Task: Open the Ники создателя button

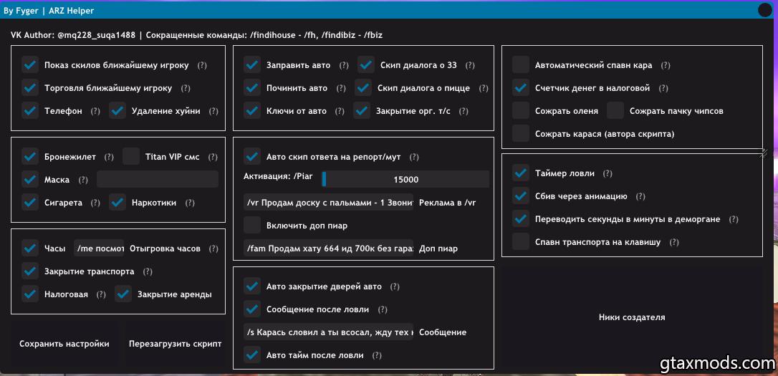Action: pyautogui.click(x=632, y=317)
